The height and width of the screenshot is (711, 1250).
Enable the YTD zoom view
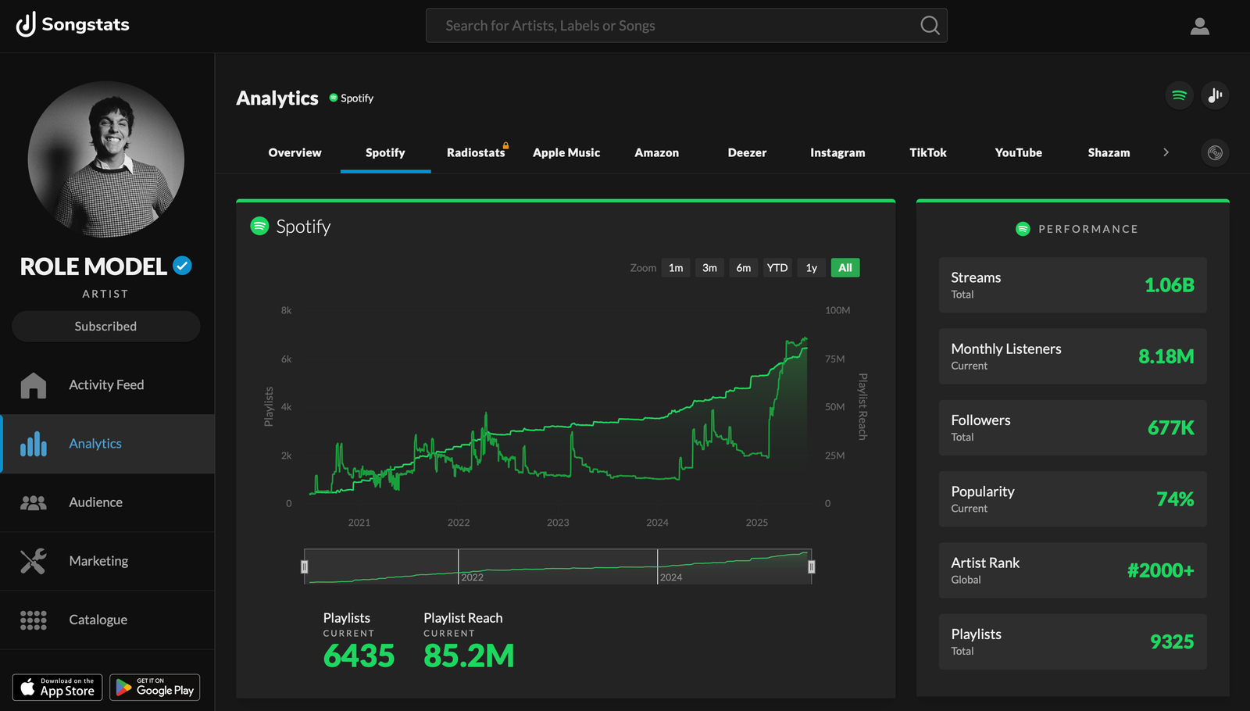click(x=777, y=267)
